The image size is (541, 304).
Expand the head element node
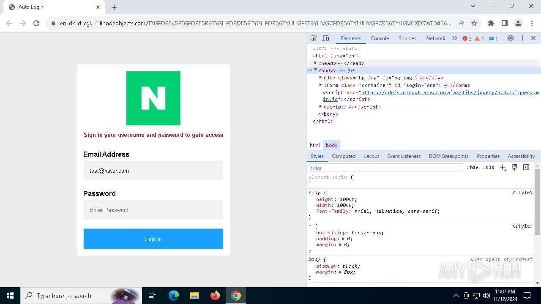[315, 63]
